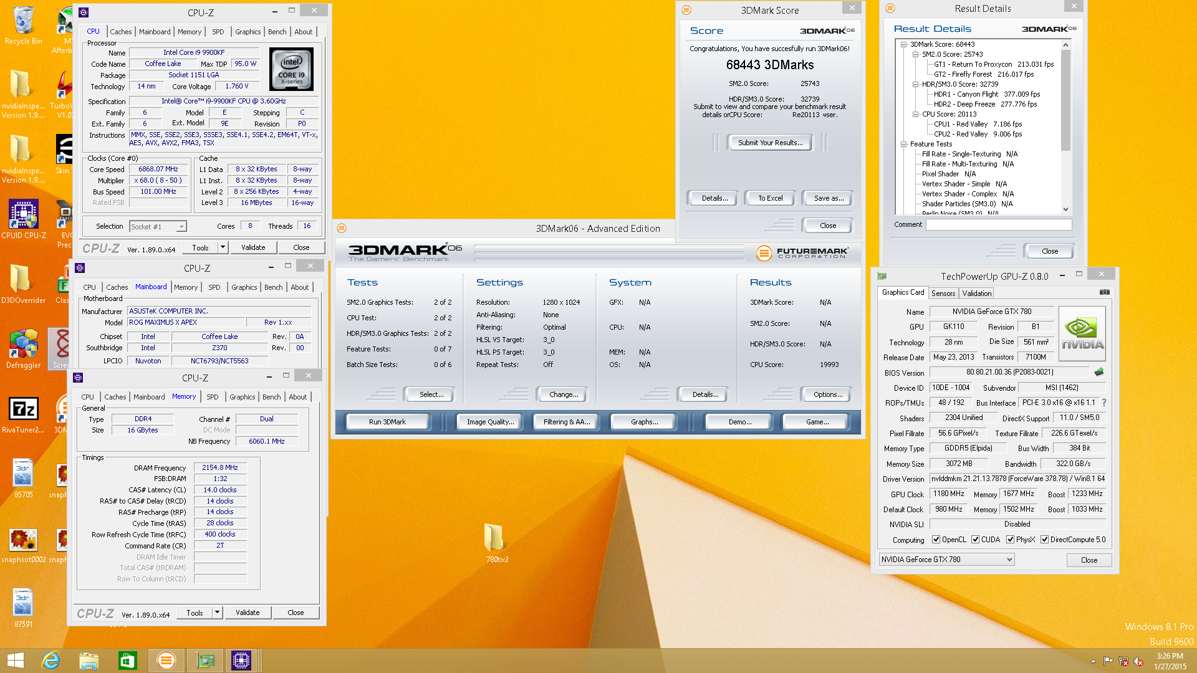Toggle the PhysX checkbox in GPU-Z
This screenshot has width=1197, height=673.
[x=1010, y=540]
